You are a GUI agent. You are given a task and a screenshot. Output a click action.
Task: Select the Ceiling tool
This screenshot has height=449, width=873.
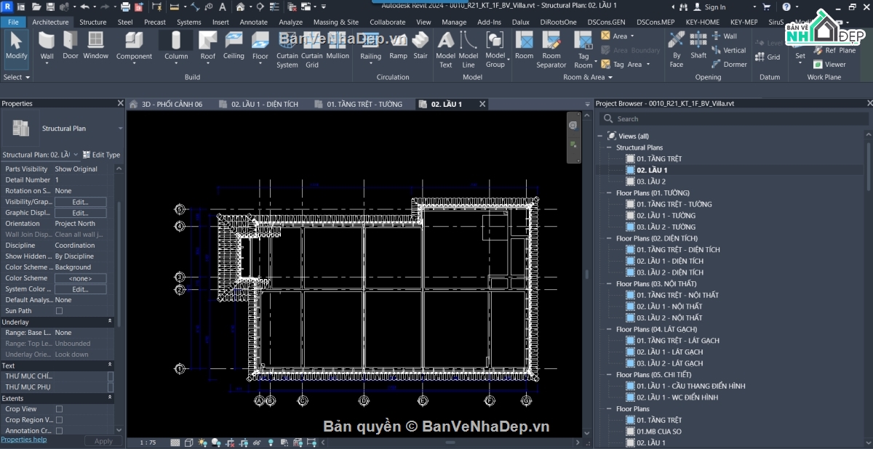(234, 46)
